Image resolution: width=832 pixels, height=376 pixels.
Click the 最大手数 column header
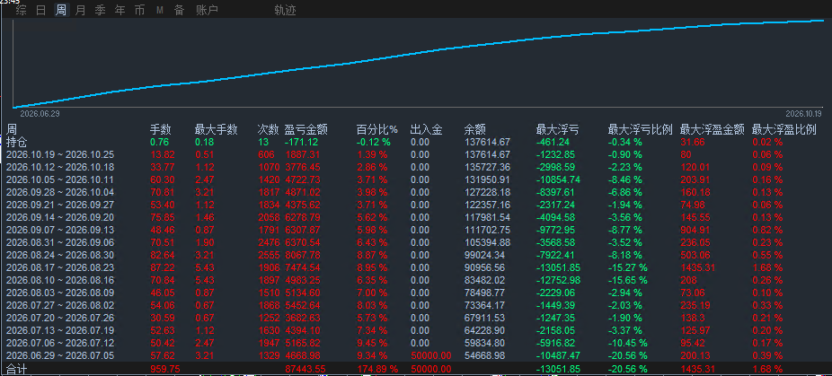tap(216, 129)
